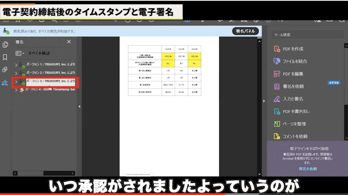The image size is (348, 195).
Task: Click the 署名を依頼 link at bottom
Action: point(308,169)
